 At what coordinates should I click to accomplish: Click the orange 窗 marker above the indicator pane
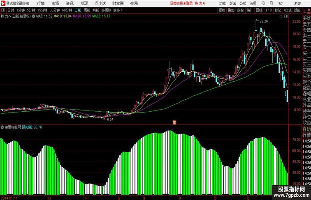[x=174, y=122]
